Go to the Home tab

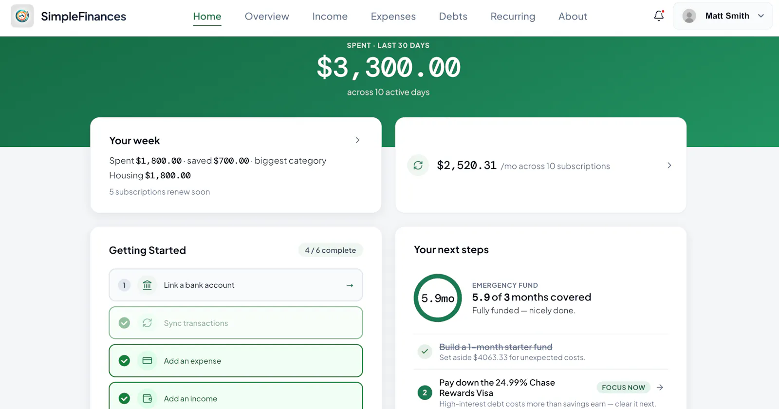tap(207, 16)
